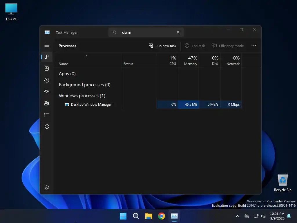The image size is (297, 223).
Task: Click the End task button
Action: (x=195, y=46)
